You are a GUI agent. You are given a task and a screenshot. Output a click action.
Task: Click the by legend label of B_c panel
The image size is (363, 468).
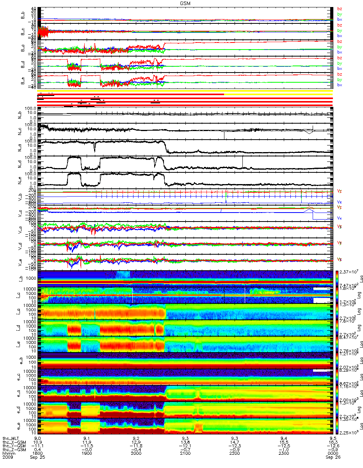340,30
